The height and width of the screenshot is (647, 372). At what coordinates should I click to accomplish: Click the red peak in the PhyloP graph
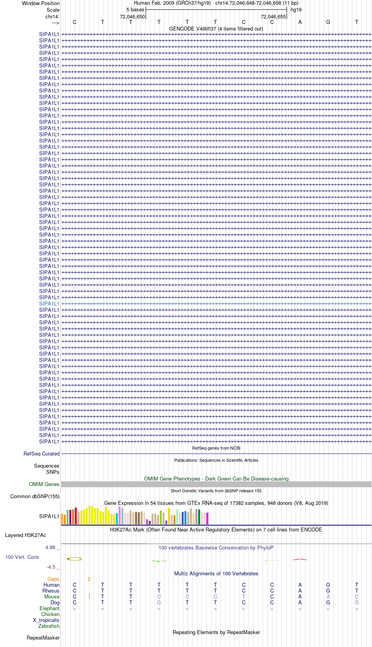300,559
